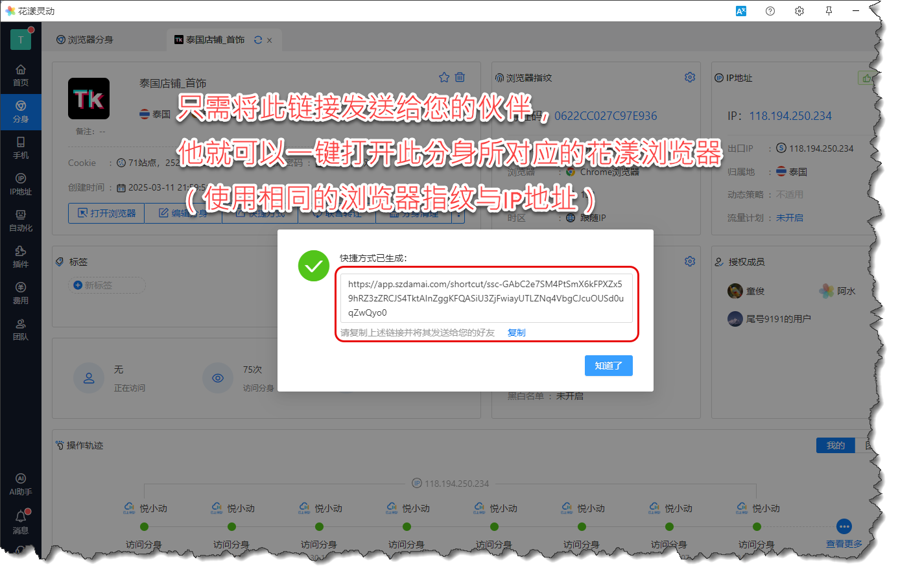Click the 75次 visit count
898x575 pixels.
[252, 370]
